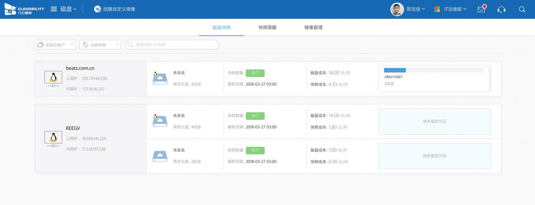
Task: Select the 20GB cloud disk icon
Action: click(160, 156)
